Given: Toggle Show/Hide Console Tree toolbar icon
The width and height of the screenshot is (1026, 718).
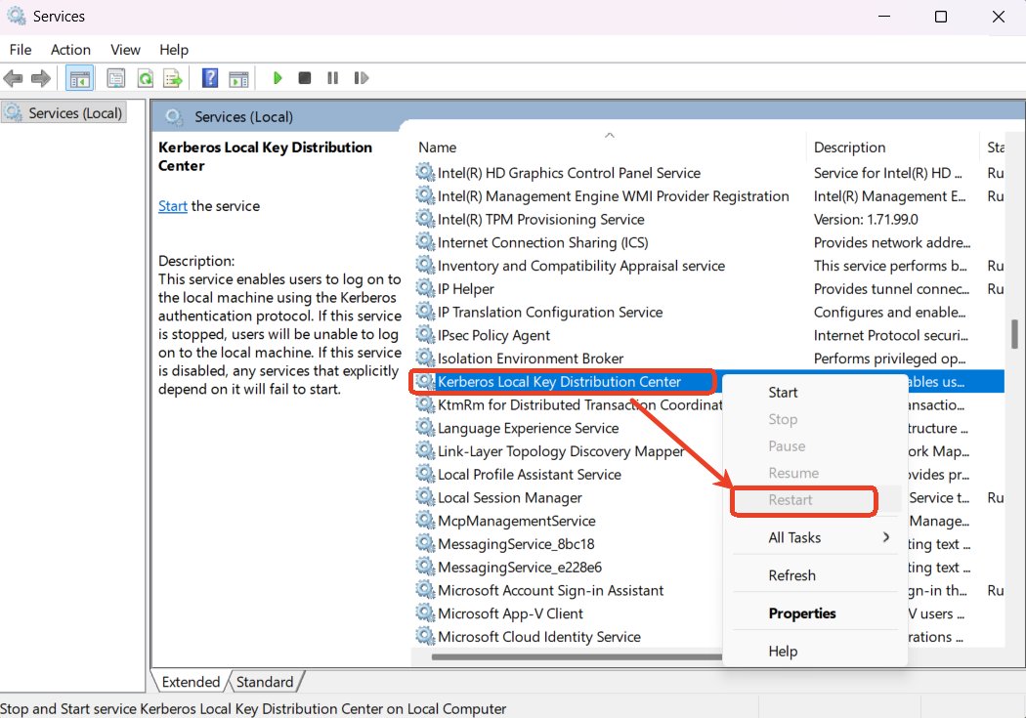Looking at the screenshot, I should [80, 78].
